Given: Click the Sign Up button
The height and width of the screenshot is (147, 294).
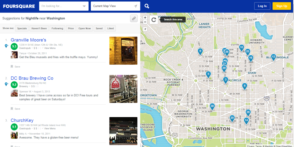Looking at the screenshot, I should pos(281,6).
